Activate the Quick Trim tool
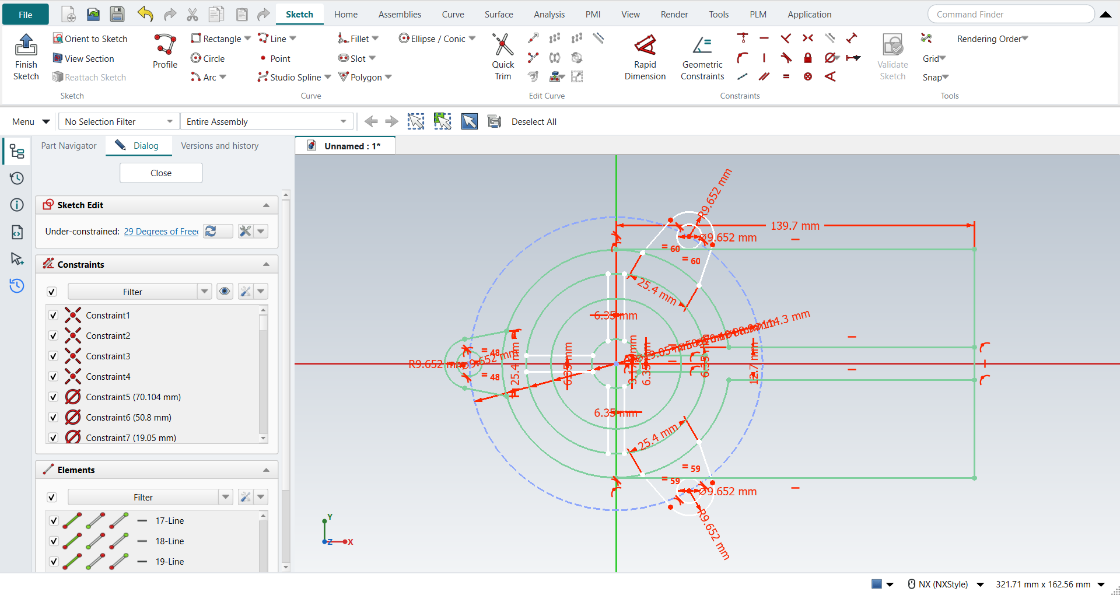This screenshot has width=1120, height=595. click(x=503, y=57)
